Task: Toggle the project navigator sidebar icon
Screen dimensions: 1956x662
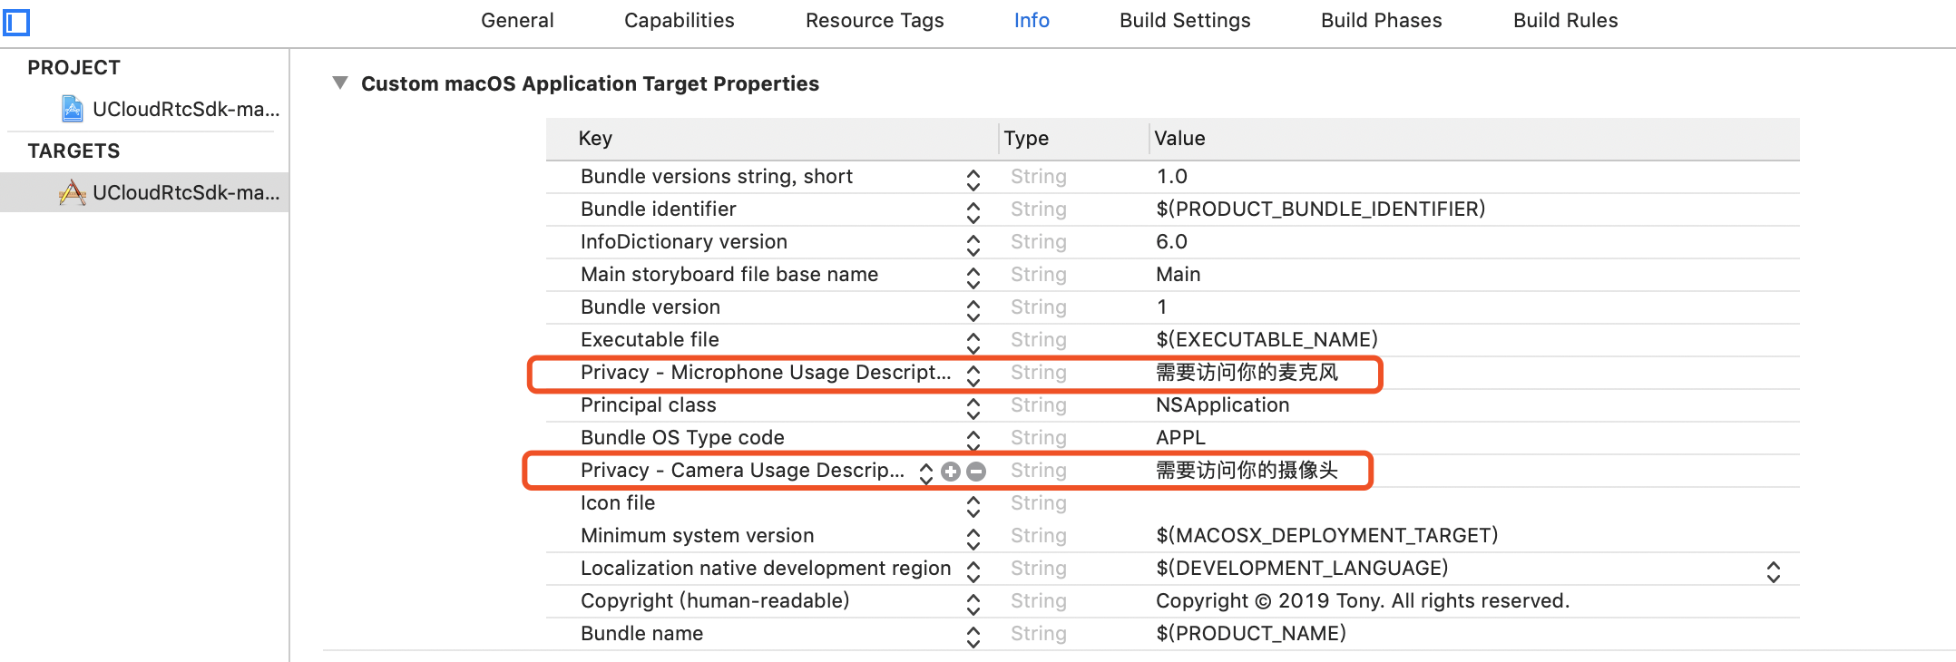Action: click(16, 22)
